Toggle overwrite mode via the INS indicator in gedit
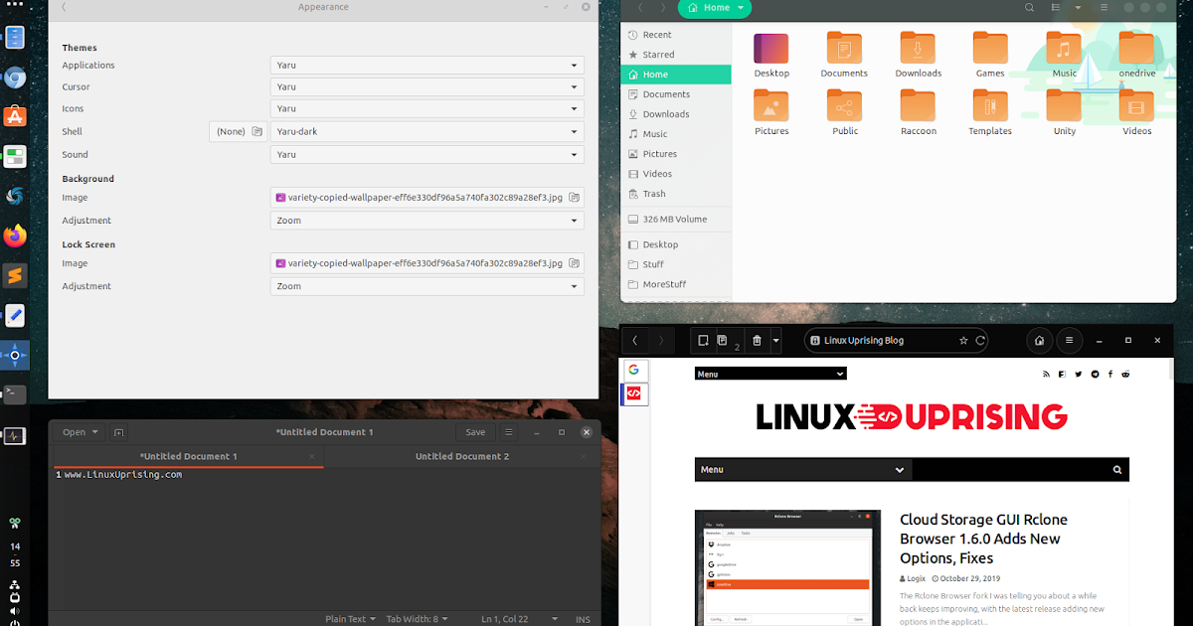This screenshot has height=626, width=1193. [583, 618]
